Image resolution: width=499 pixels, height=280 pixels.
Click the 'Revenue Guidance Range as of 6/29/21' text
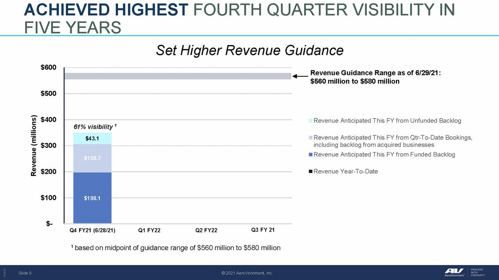376,73
